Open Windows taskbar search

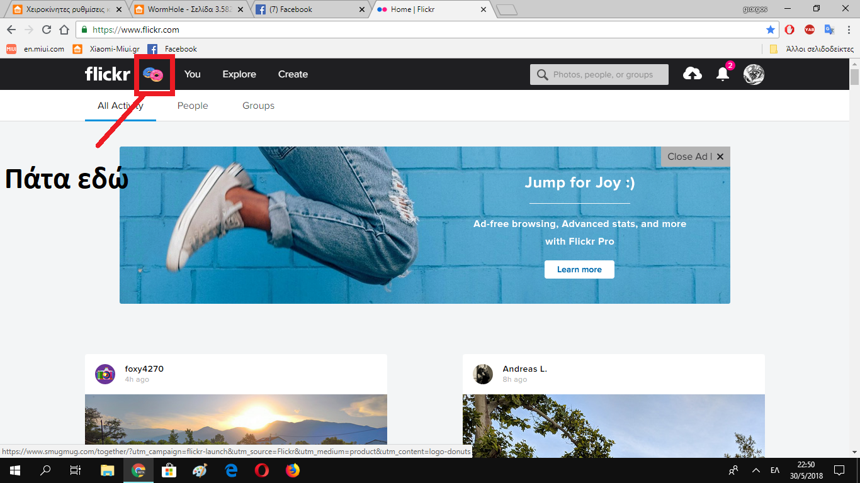point(45,470)
